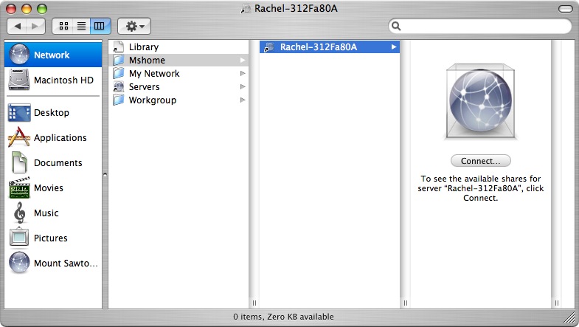
Task: Select the Servers text label
Action: pyautogui.click(x=144, y=87)
